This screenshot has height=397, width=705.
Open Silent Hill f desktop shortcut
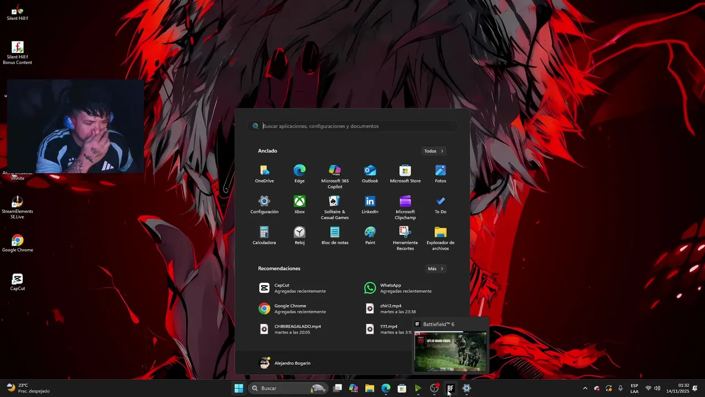pyautogui.click(x=18, y=12)
